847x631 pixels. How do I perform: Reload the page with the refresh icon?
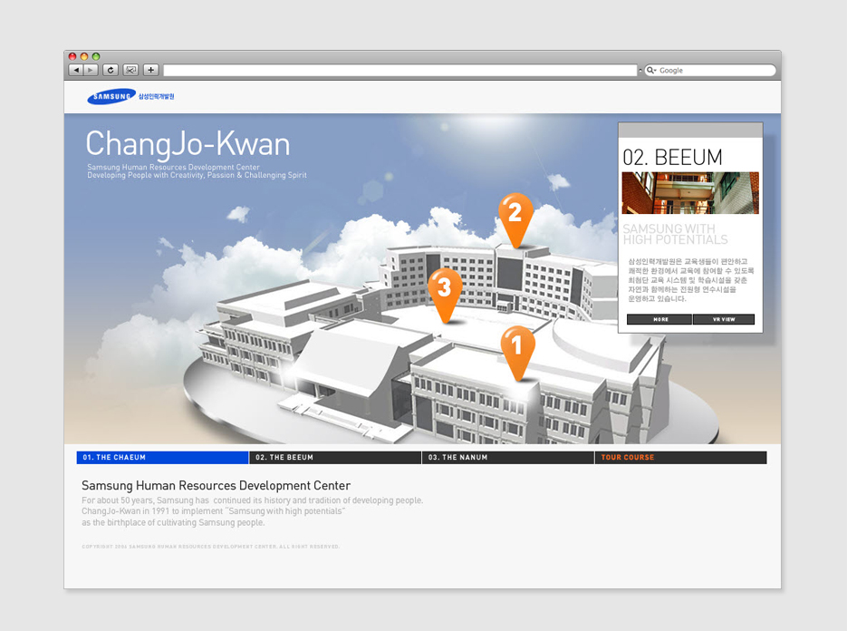pos(111,70)
